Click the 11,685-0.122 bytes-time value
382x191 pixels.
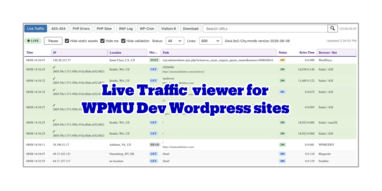306,81
